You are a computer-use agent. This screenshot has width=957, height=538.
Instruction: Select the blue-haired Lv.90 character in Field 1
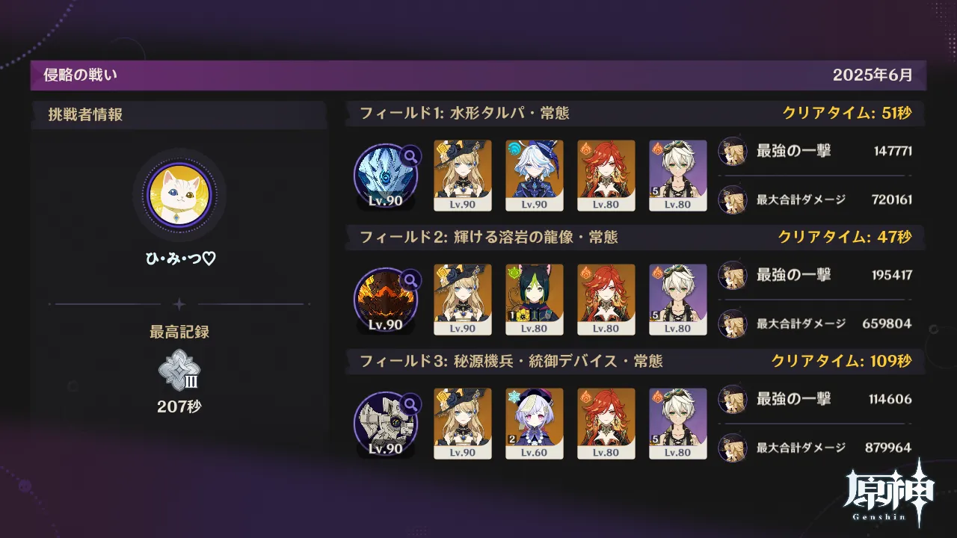pyautogui.click(x=535, y=176)
